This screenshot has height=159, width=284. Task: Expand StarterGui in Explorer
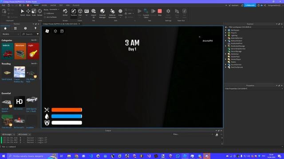click(226, 54)
